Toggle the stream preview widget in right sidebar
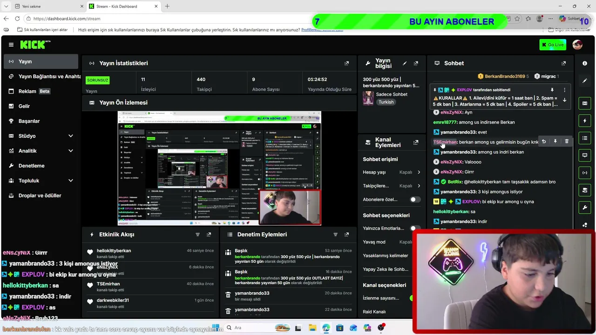 (x=585, y=103)
